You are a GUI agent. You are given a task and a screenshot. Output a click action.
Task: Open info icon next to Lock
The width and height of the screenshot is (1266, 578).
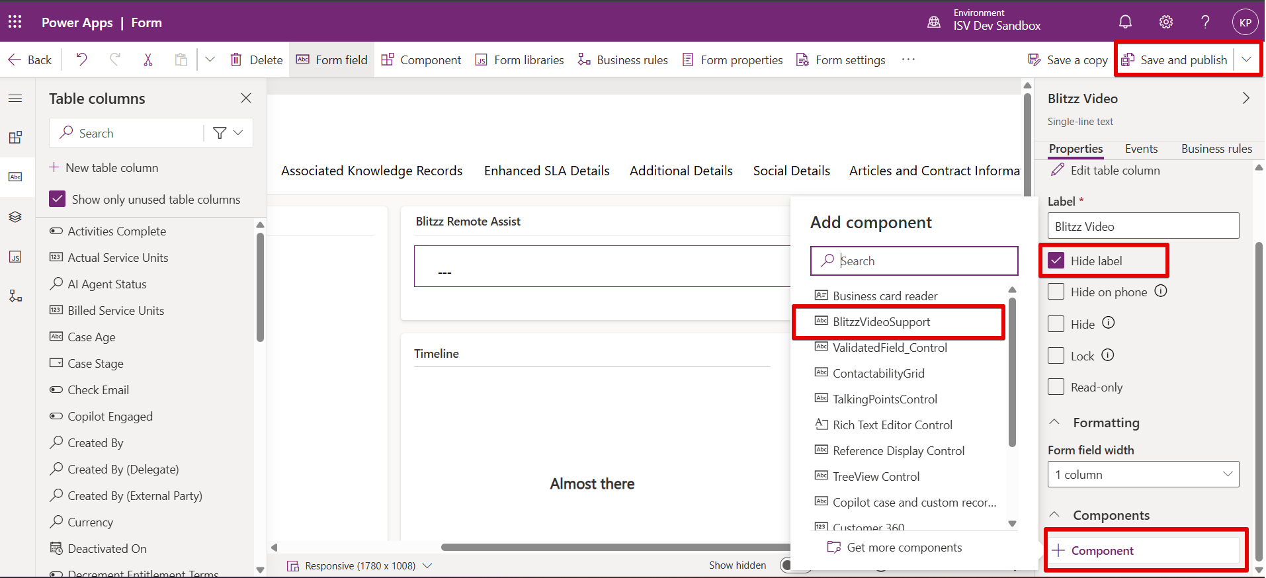[1108, 355]
